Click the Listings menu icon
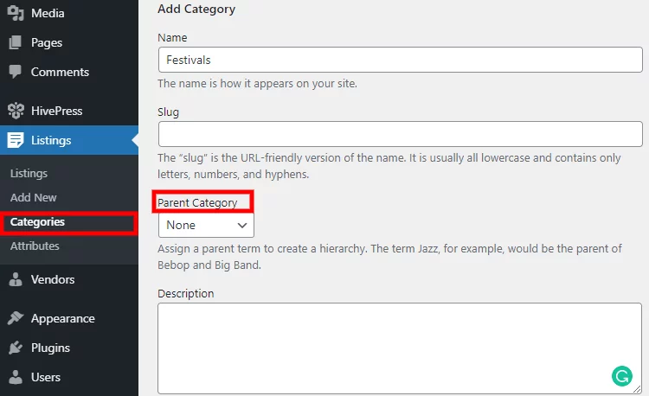The image size is (649, 396). pos(16,140)
